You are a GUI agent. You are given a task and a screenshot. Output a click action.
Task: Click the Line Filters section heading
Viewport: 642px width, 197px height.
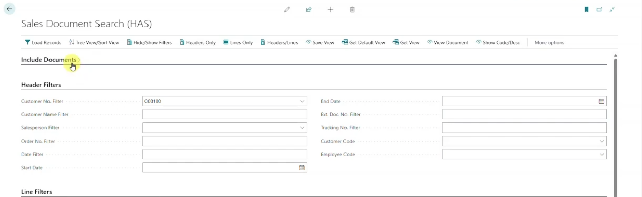(36, 192)
